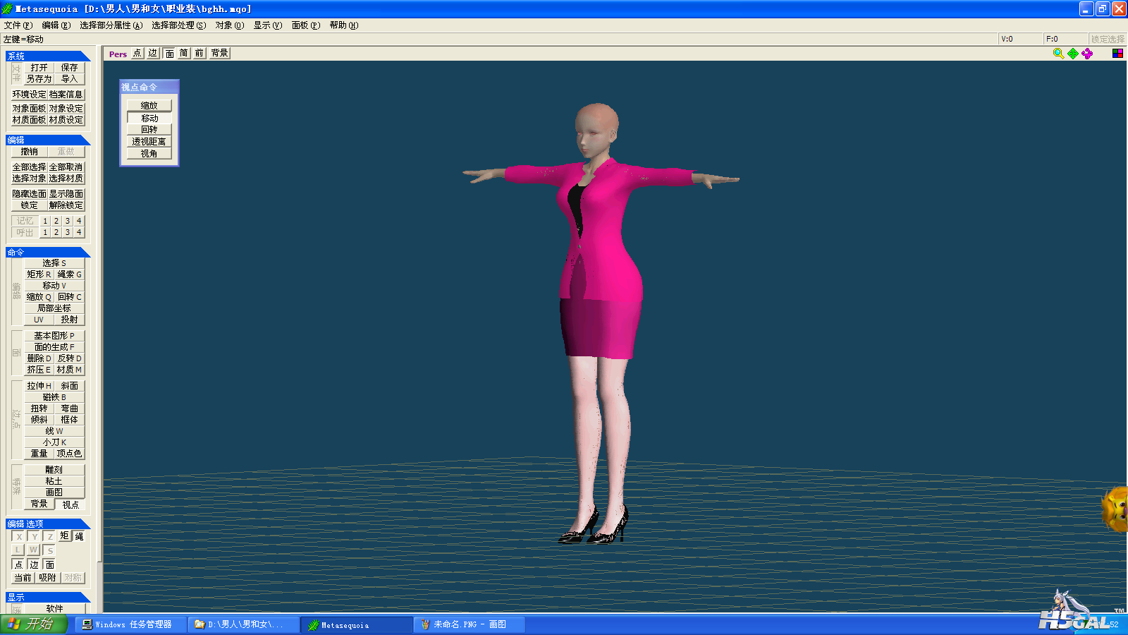The width and height of the screenshot is (1128, 635).
Task: Toggle 点 point editing in edit options
Action: tap(18, 564)
